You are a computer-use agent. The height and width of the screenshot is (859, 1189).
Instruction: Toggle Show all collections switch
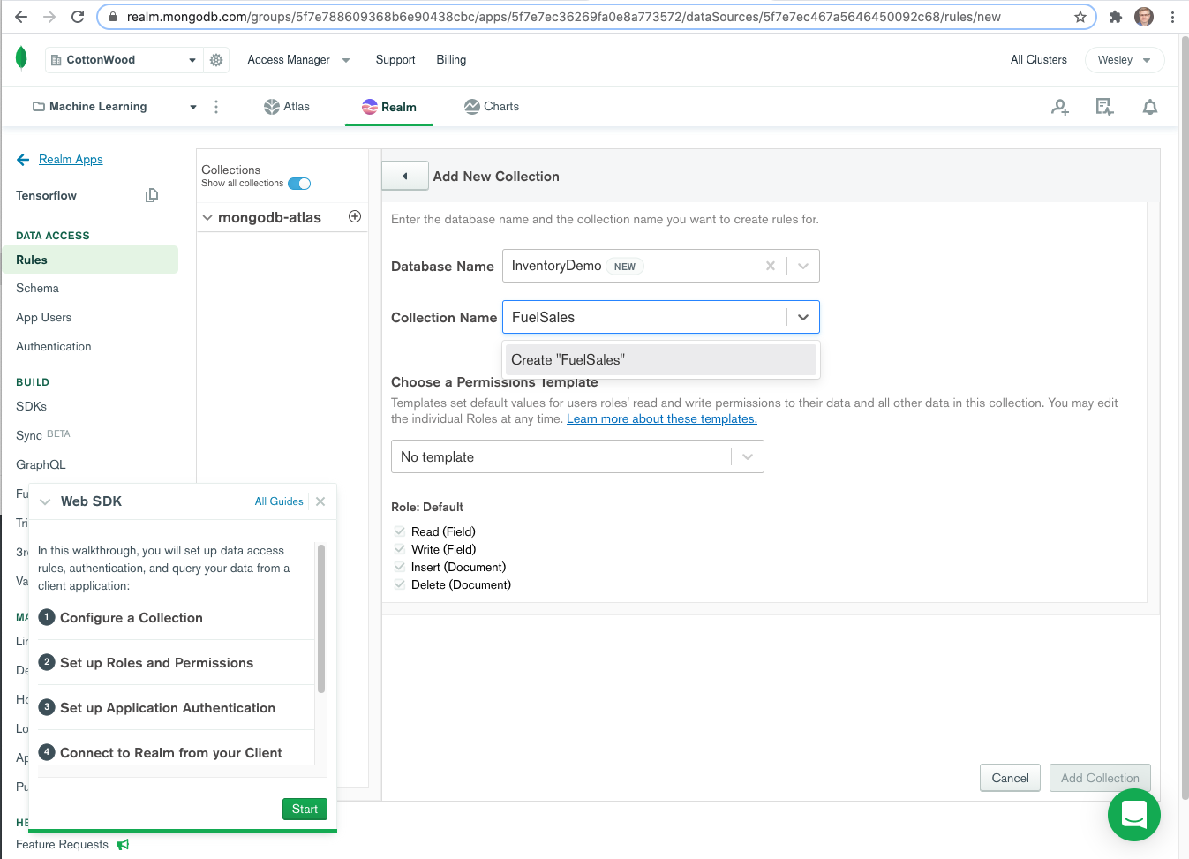pos(299,184)
